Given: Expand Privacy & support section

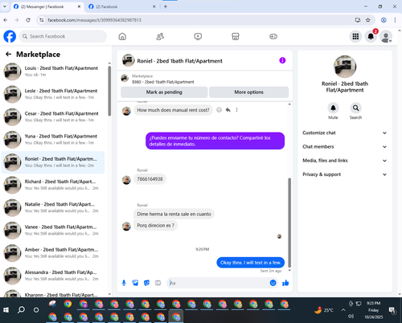Looking at the screenshot, I should pyautogui.click(x=345, y=174).
